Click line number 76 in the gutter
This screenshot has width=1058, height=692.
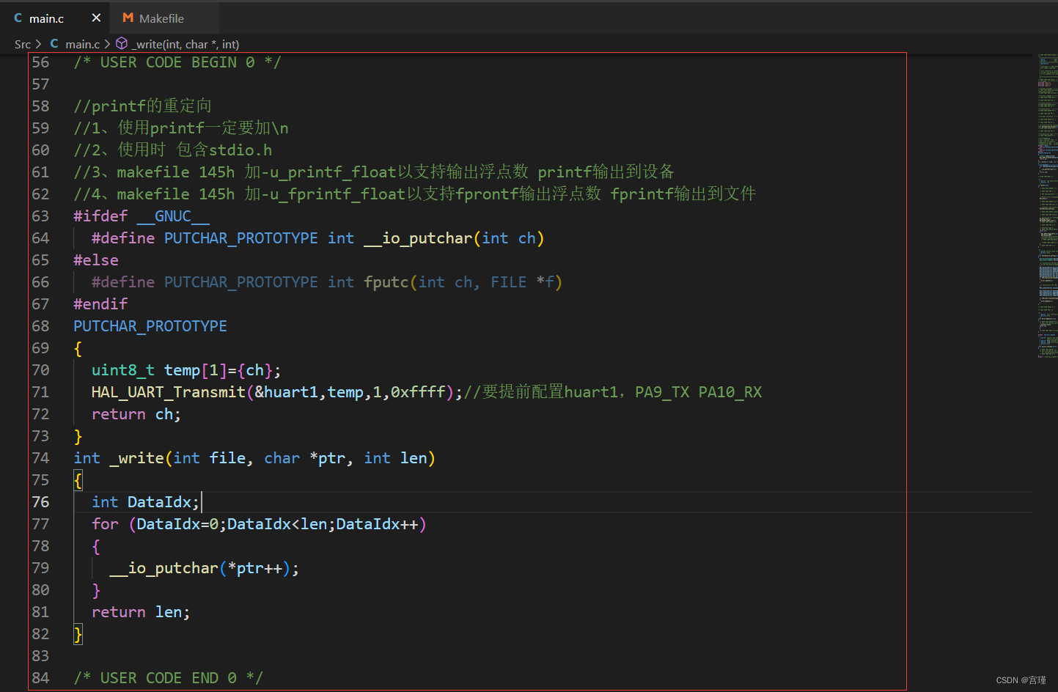point(40,501)
